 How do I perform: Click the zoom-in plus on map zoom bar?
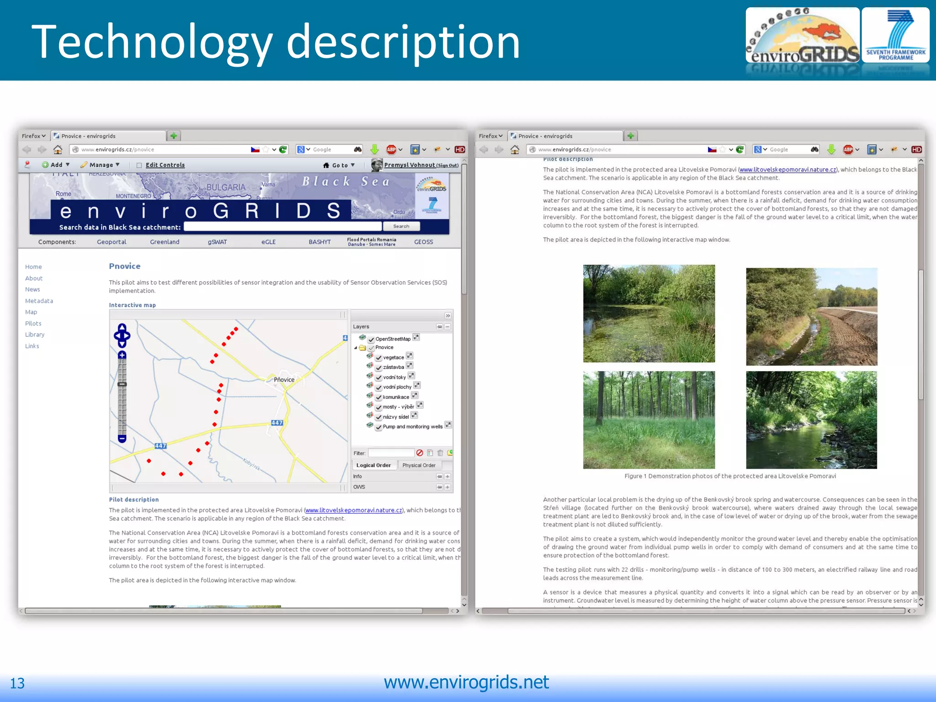[x=122, y=355]
